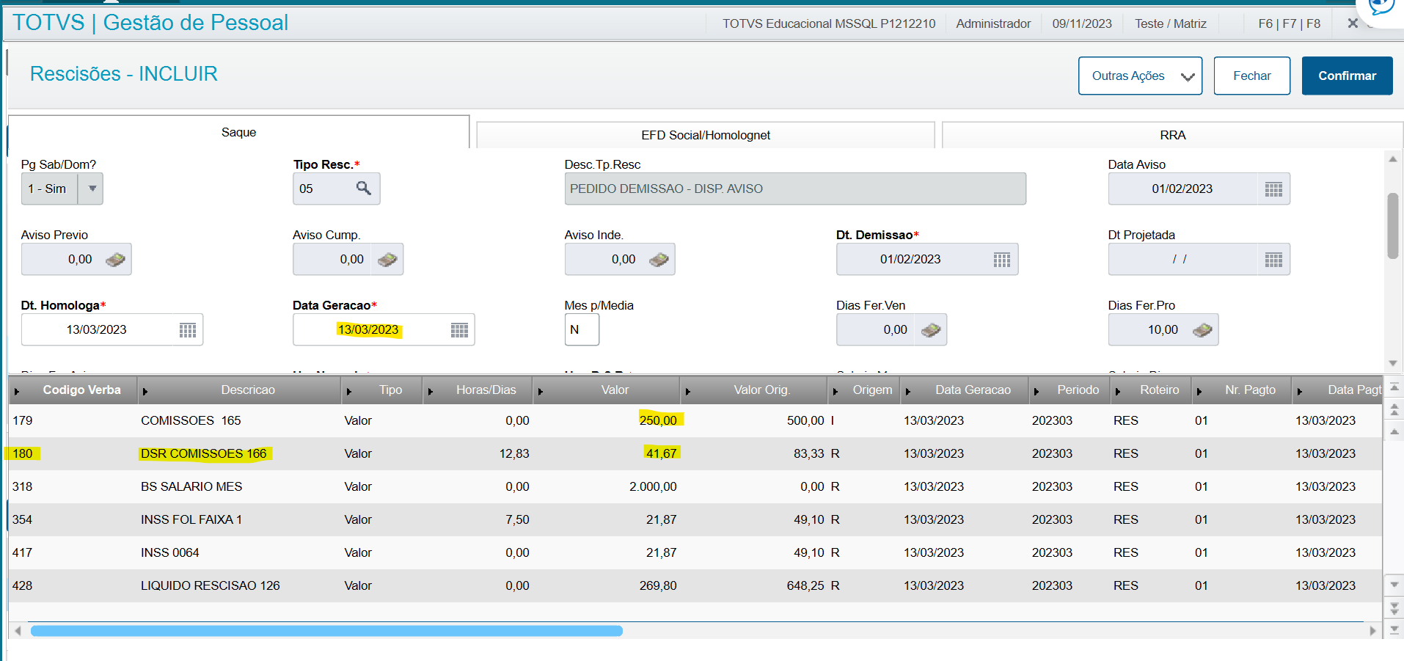Click the Teste / Matriz header item

(x=1170, y=23)
